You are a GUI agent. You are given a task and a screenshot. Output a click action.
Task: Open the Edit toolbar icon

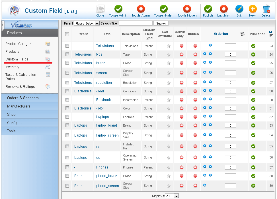(x=239, y=9)
